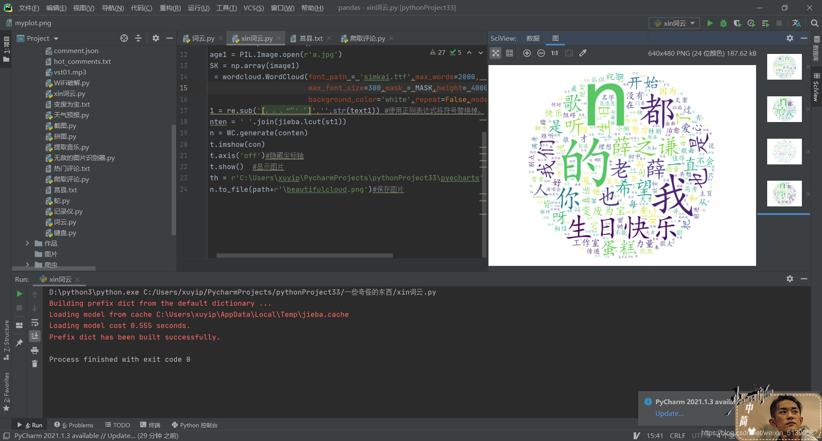Click the Debug bug icon in toolbar

coord(724,23)
